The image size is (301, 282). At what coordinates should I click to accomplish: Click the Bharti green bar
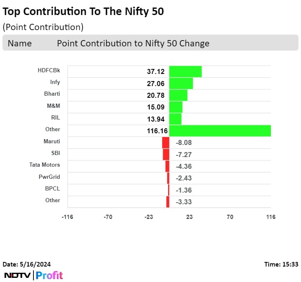coord(178,95)
